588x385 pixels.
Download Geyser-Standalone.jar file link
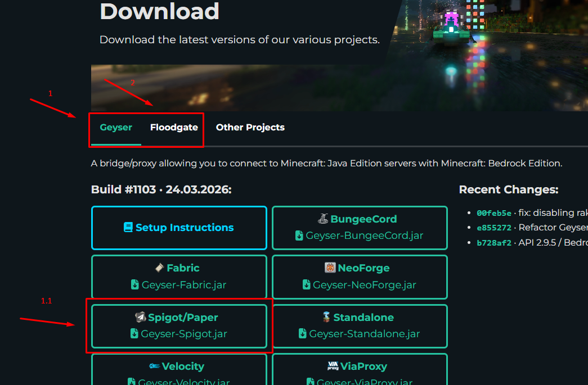point(364,334)
